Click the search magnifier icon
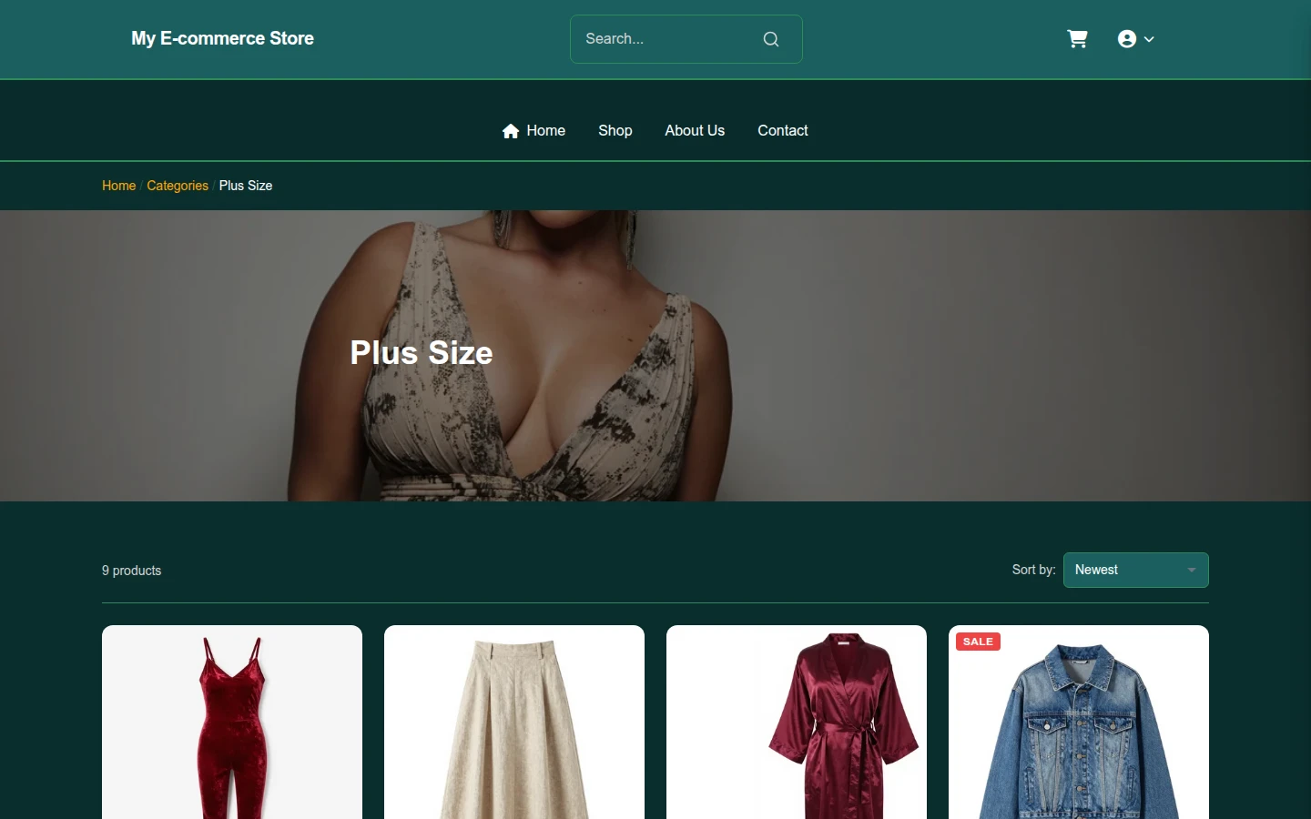 click(771, 39)
